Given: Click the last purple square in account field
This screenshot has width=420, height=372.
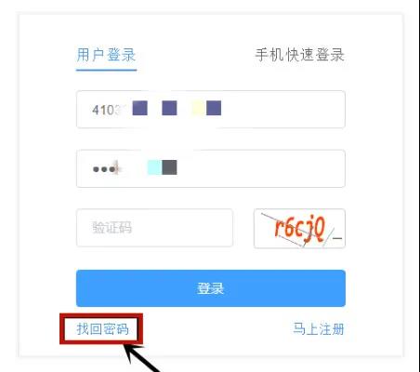Looking at the screenshot, I should (x=214, y=108).
